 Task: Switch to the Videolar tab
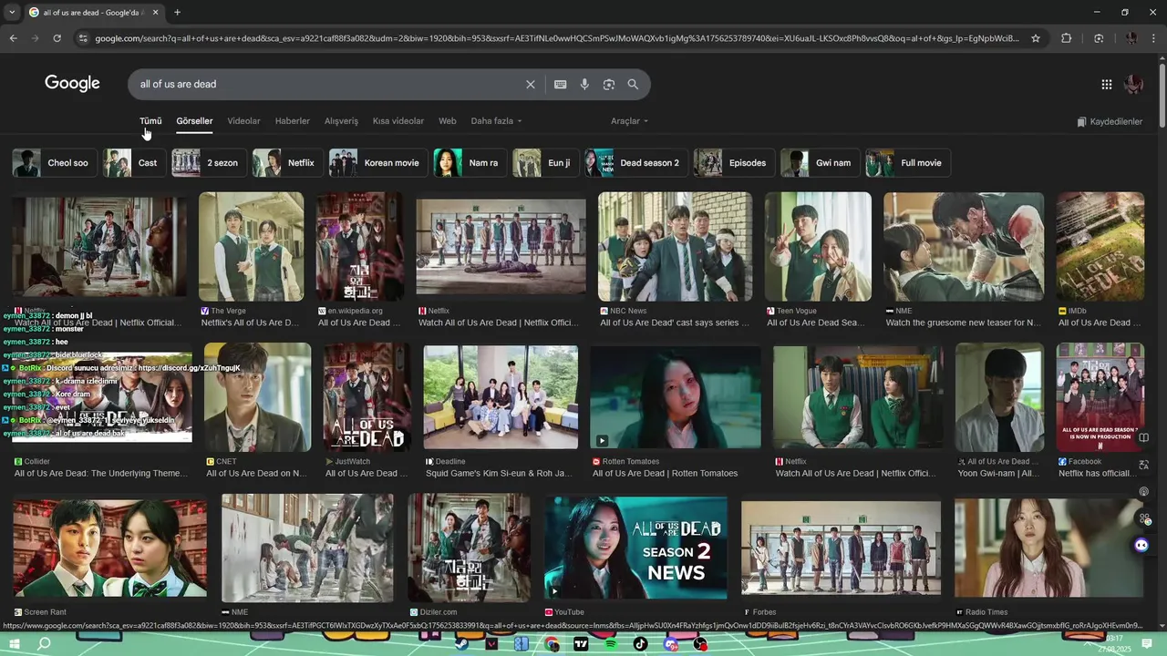point(243,121)
